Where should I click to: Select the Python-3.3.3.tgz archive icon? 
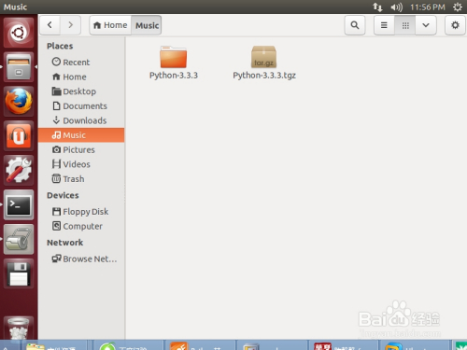263,57
